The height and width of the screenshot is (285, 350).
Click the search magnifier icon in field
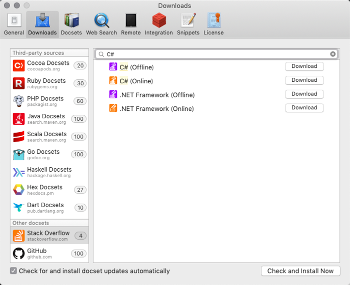click(101, 54)
